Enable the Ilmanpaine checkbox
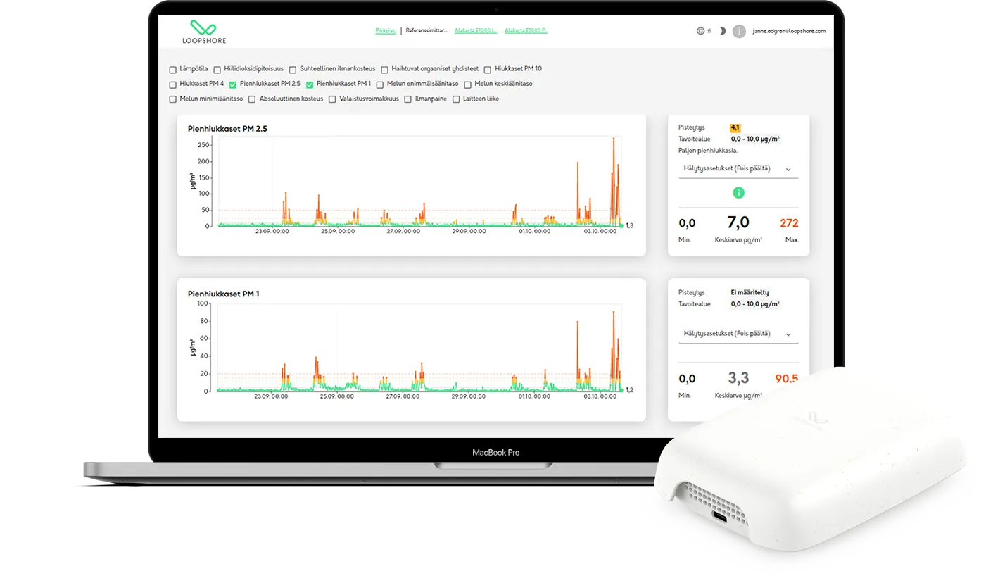Screen dimensions: 993x583 [407, 99]
